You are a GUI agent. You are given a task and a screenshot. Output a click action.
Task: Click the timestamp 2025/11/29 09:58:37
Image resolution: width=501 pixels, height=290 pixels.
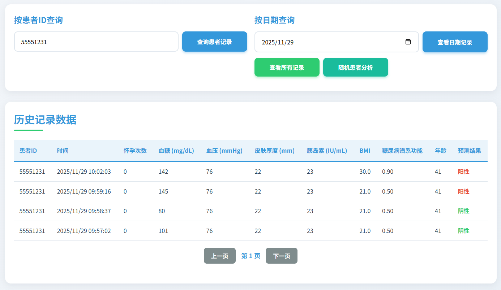[84, 211]
